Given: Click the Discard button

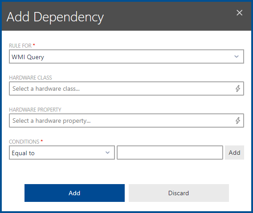Looking at the screenshot, I should 179,193.
